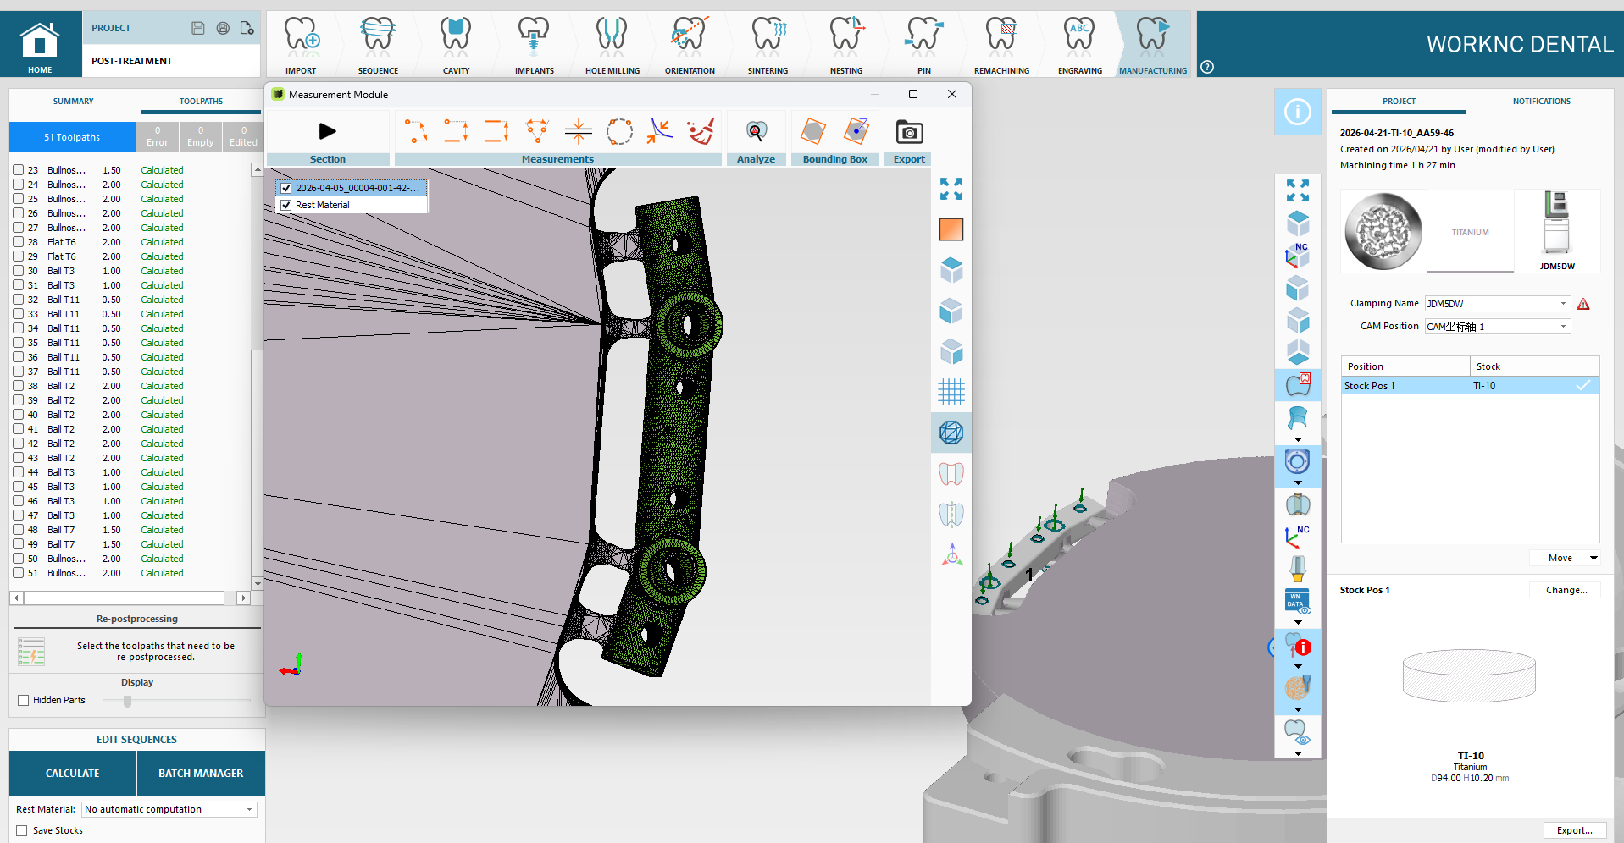
Task: Fit view in the Measurement Module viewer
Action: tap(951, 189)
